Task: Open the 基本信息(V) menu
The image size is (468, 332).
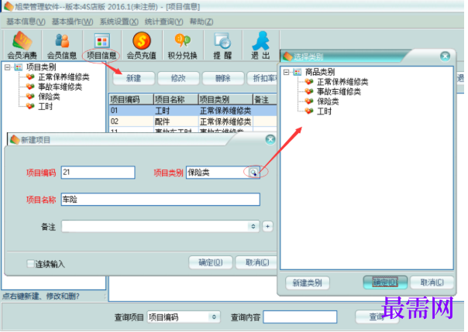Action: click(x=26, y=22)
